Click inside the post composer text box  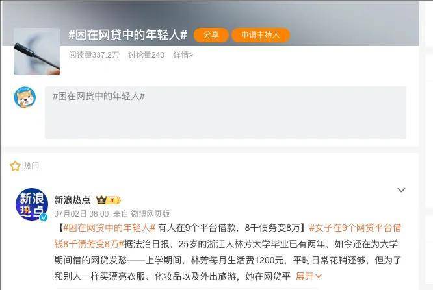click(x=226, y=112)
